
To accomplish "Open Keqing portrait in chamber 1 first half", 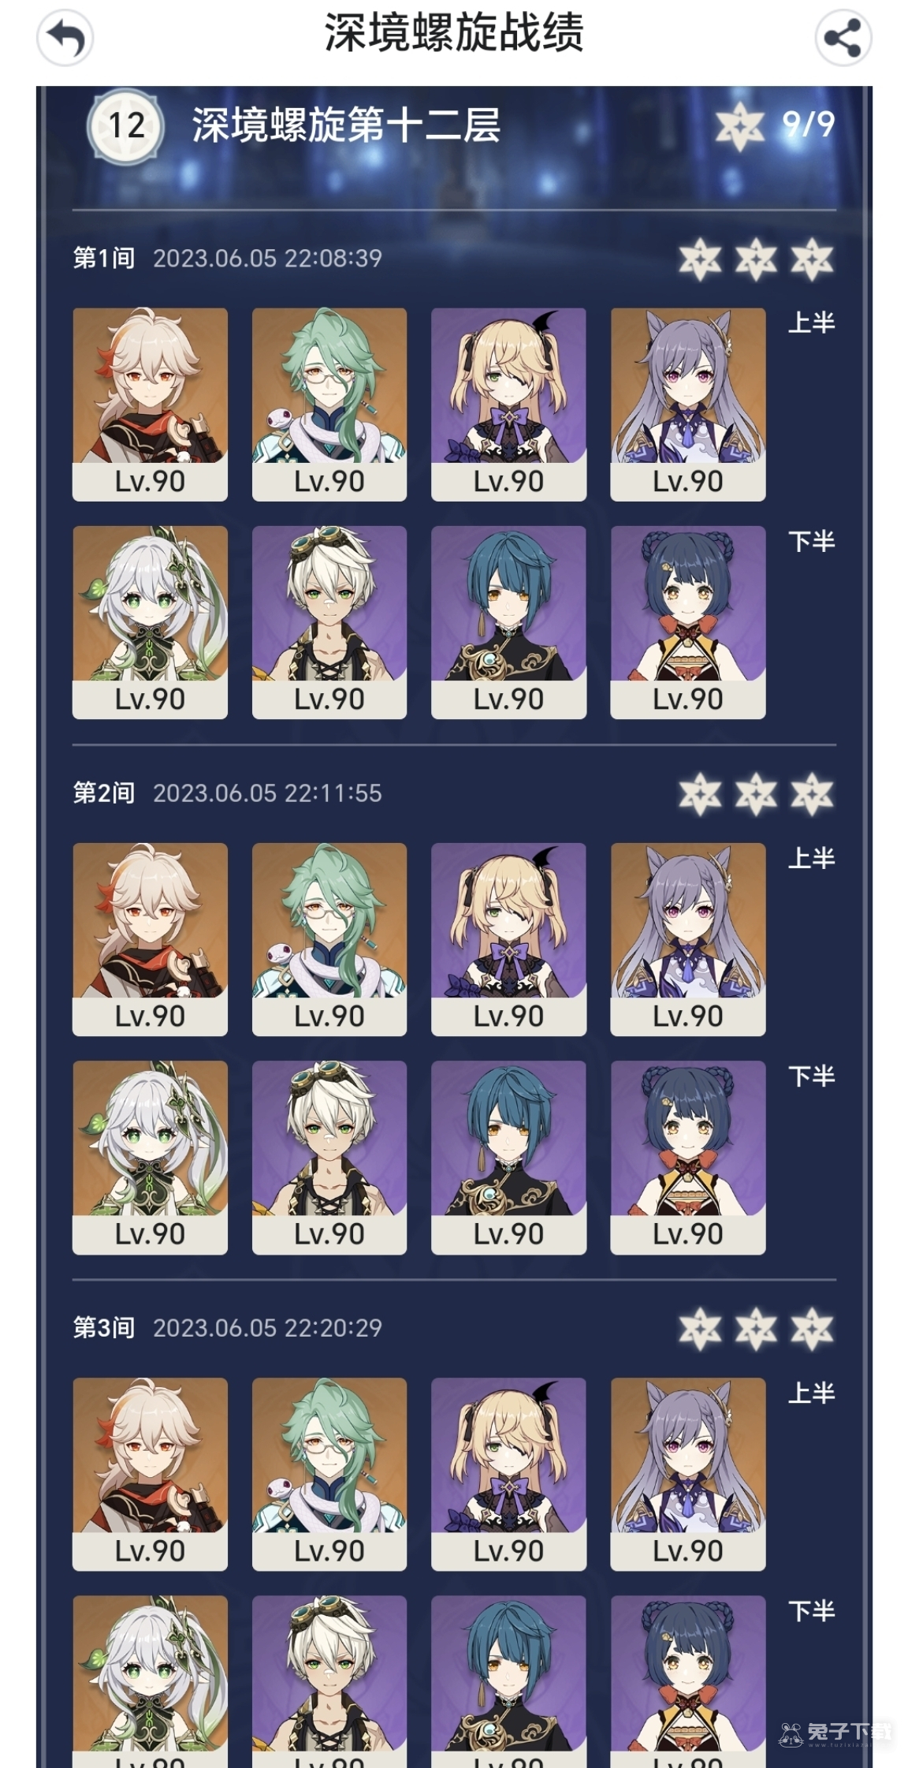I will (687, 404).
